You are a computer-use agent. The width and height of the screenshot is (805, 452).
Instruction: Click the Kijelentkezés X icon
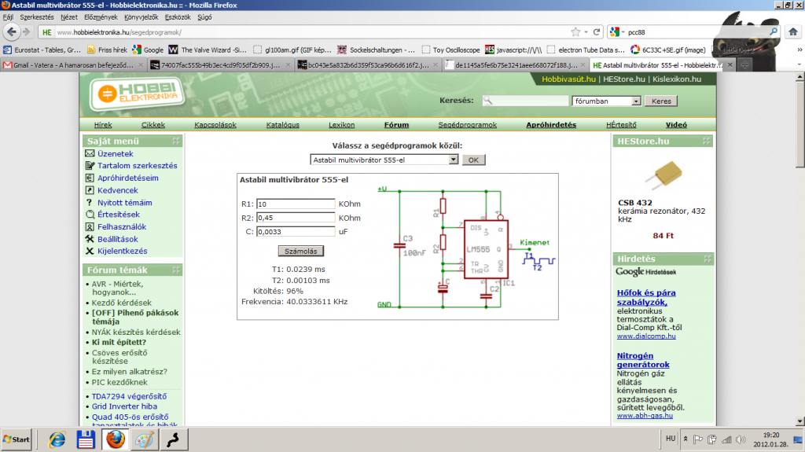(x=90, y=252)
